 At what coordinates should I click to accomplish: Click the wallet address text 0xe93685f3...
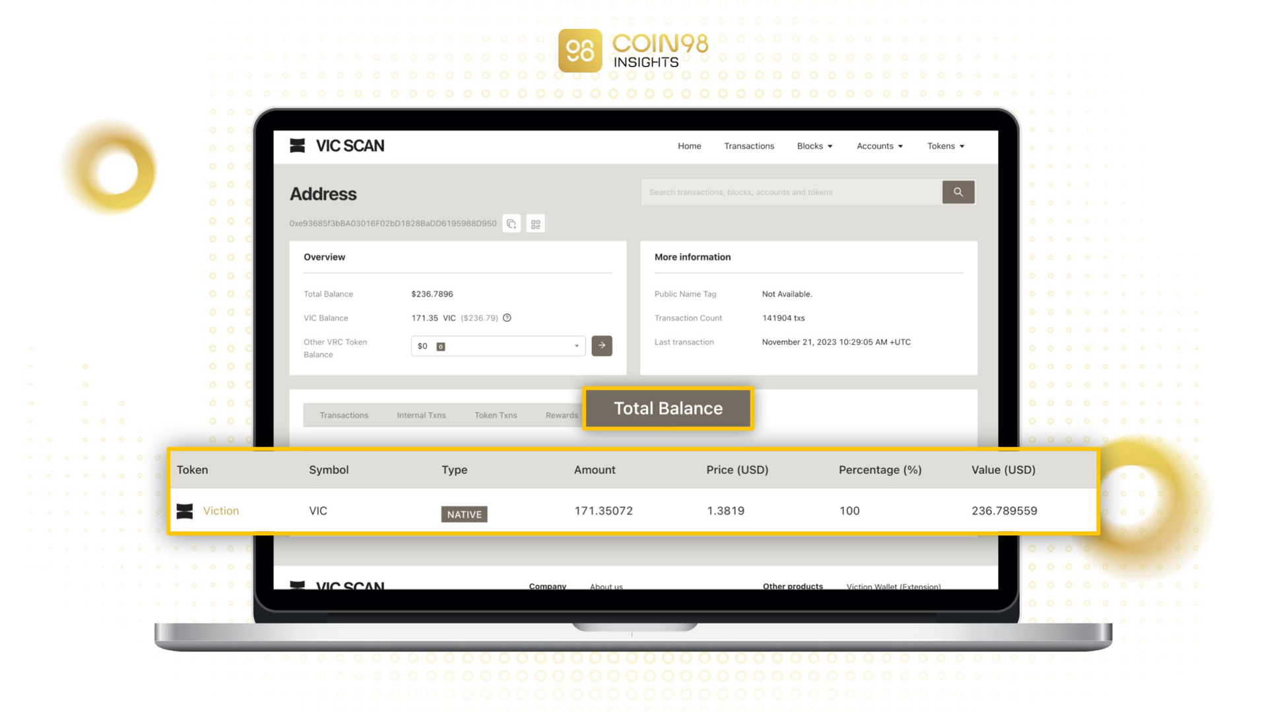point(393,223)
